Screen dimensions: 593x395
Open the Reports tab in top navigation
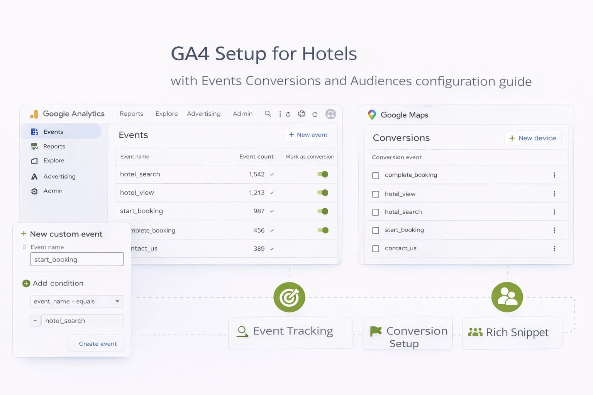click(131, 114)
